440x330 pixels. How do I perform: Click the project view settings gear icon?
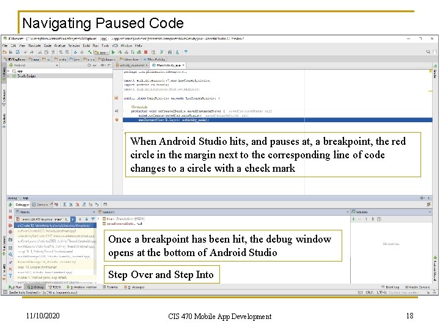[x=103, y=65]
